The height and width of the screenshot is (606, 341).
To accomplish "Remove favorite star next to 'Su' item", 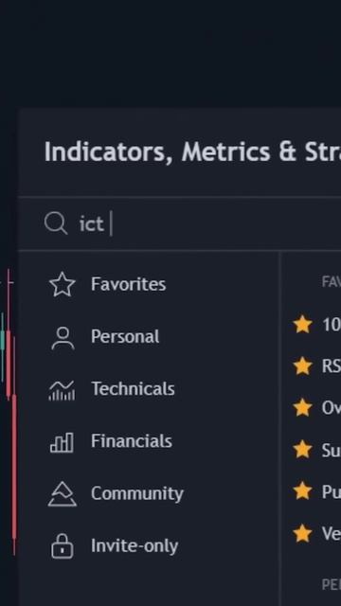I will [x=303, y=450].
